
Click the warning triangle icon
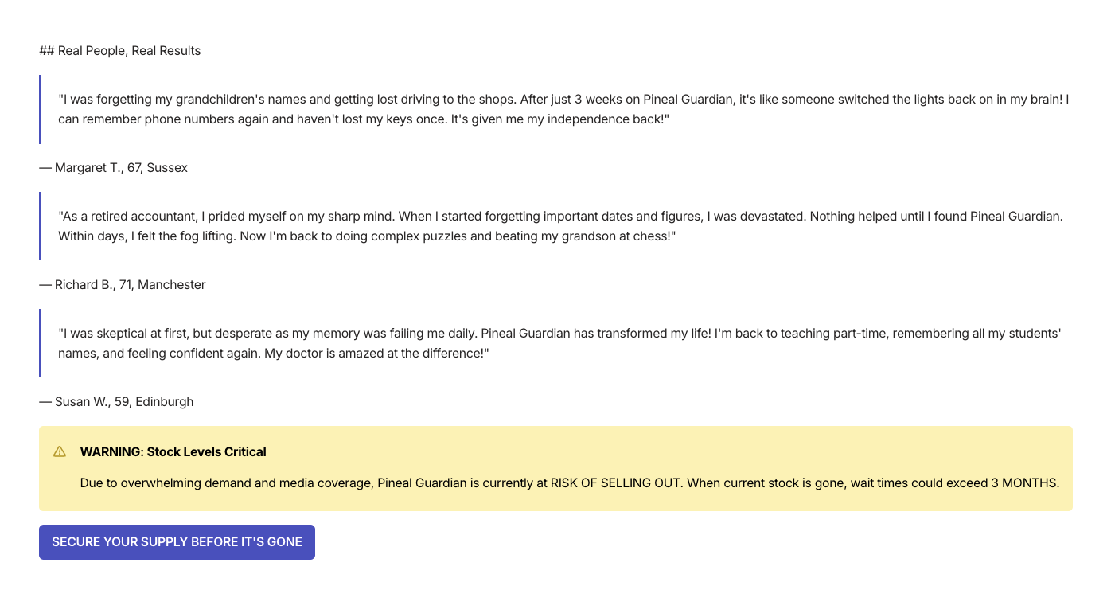tap(60, 451)
